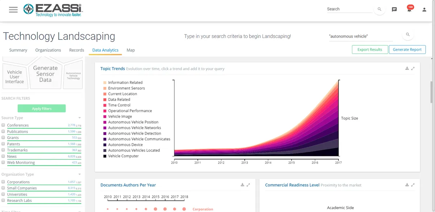Open the Organizations tab

point(48,50)
